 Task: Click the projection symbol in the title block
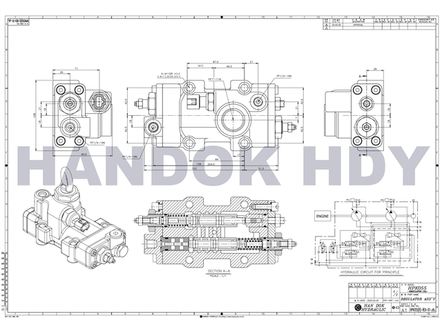click(x=396, y=308)
